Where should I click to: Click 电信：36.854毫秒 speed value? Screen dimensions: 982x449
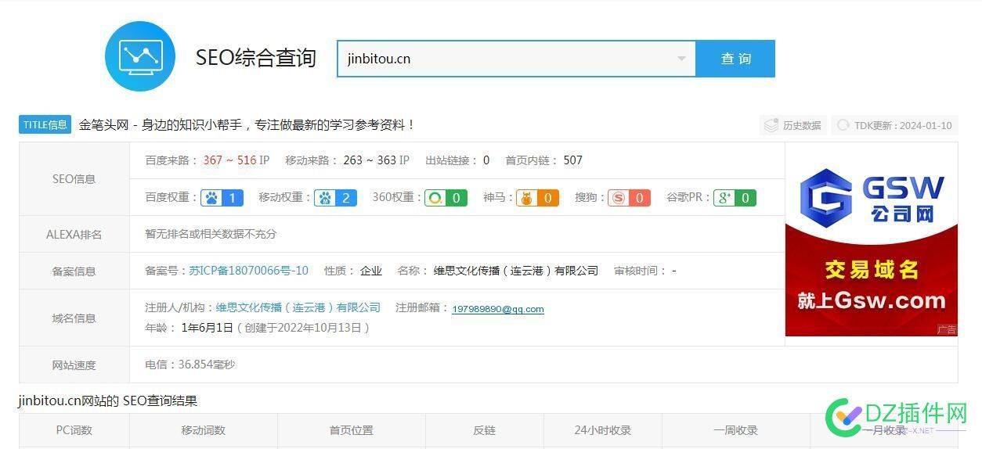190,365
